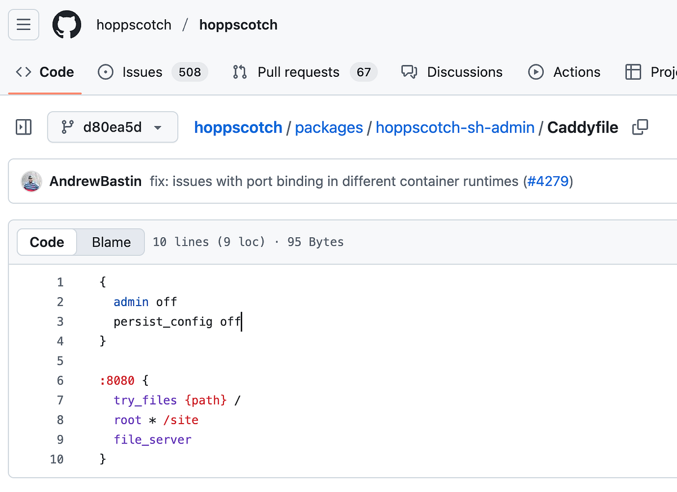Select line number 7
The width and height of the screenshot is (677, 492).
tap(60, 400)
